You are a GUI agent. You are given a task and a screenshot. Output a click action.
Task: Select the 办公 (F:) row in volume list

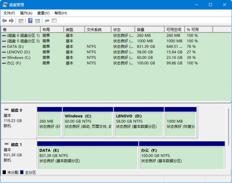[x=116, y=63]
